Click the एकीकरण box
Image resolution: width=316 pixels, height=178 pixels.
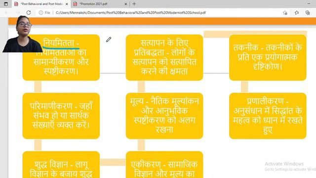[x=164, y=165]
